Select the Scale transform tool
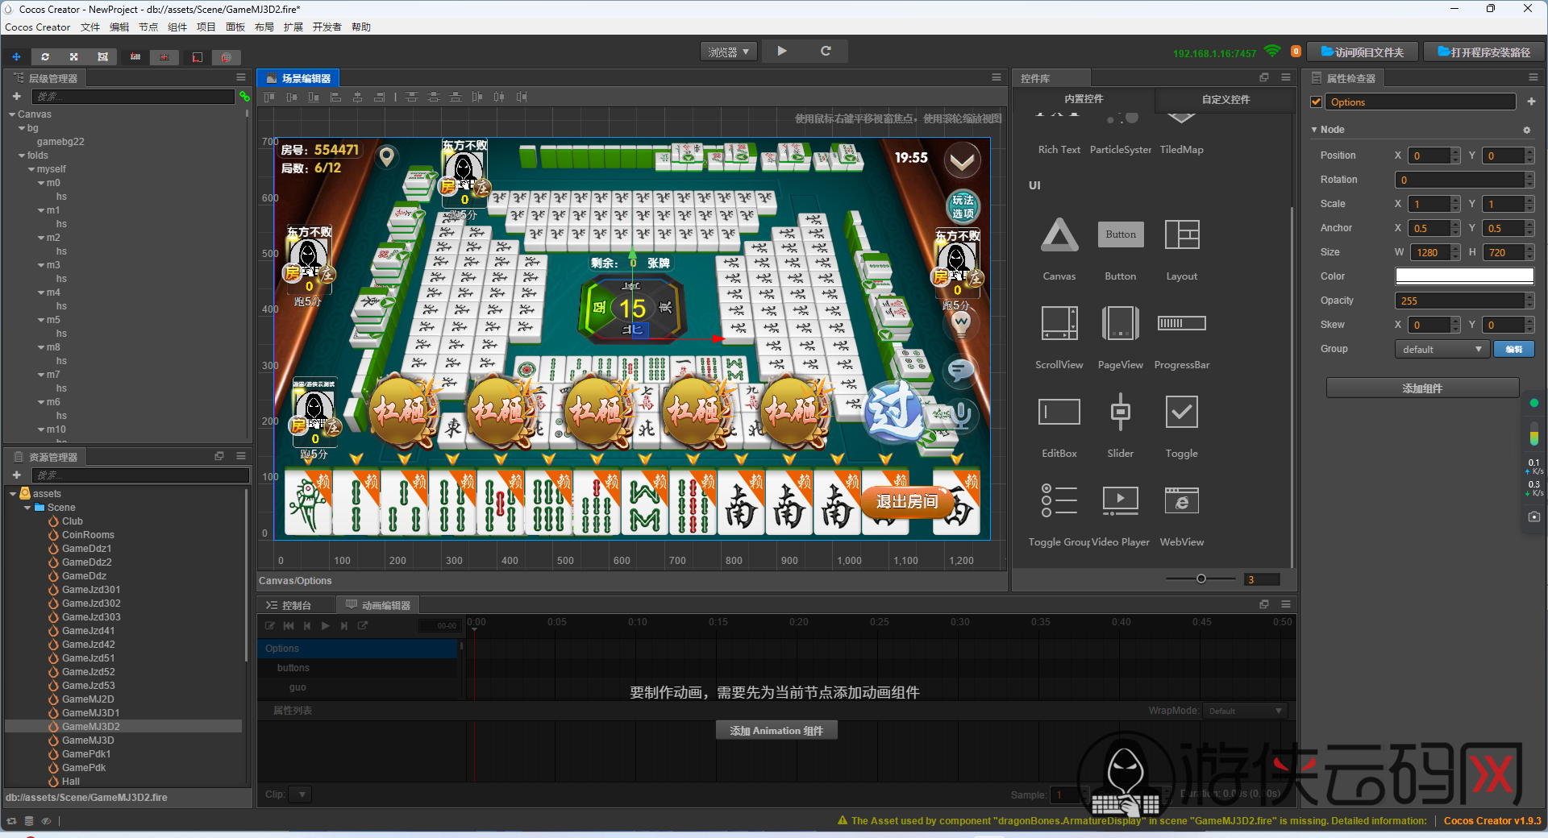 point(73,56)
